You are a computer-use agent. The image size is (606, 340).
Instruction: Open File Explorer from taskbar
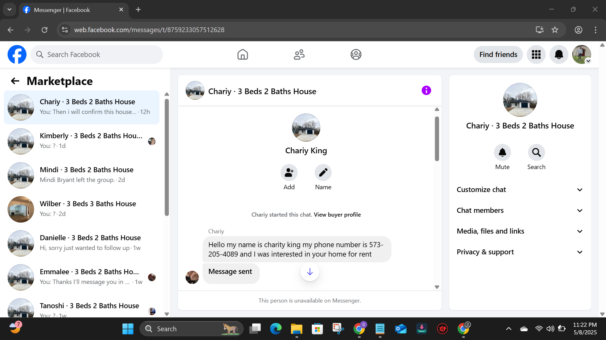(x=296, y=329)
